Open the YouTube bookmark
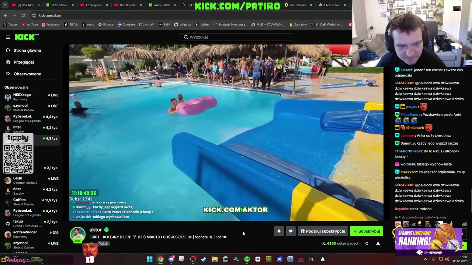This screenshot has width=472, height=265. (x=29, y=25)
